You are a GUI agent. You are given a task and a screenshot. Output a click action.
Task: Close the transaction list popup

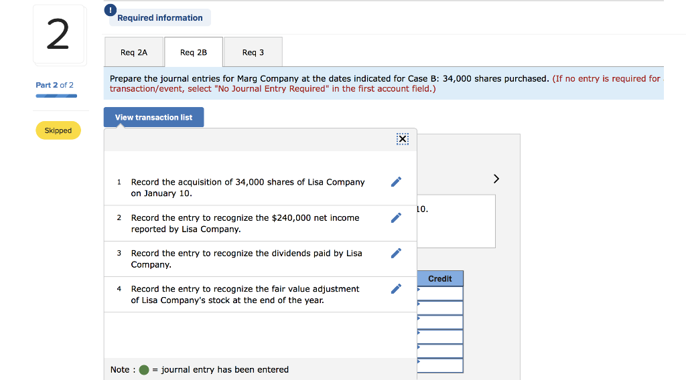point(403,139)
